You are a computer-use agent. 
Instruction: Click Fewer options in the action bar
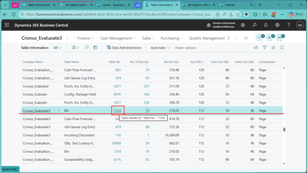(186, 48)
